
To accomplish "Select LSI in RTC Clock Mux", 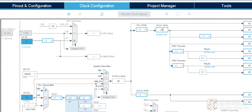I will [x=74, y=41].
